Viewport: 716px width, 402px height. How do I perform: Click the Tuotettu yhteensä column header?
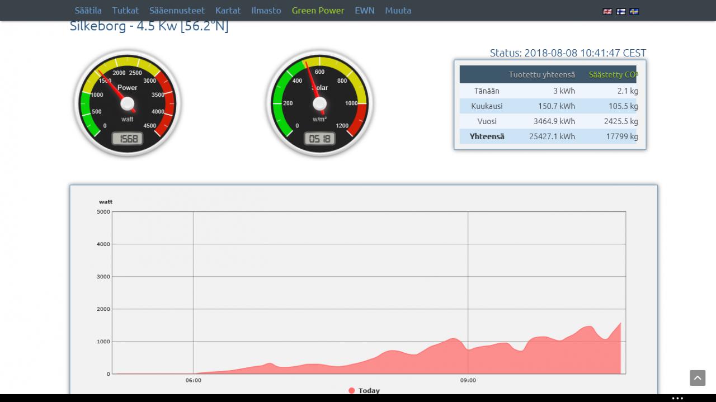pyautogui.click(x=542, y=74)
